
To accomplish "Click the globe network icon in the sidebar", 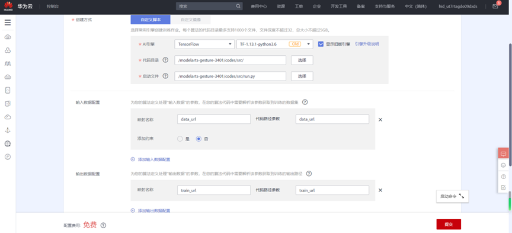I will (8, 143).
